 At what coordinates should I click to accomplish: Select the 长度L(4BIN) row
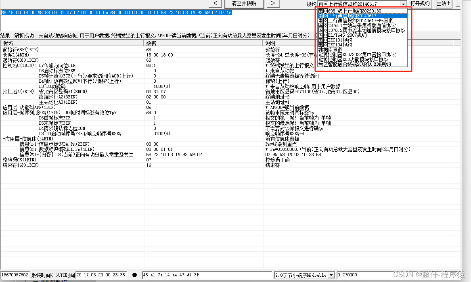(x=231, y=55)
